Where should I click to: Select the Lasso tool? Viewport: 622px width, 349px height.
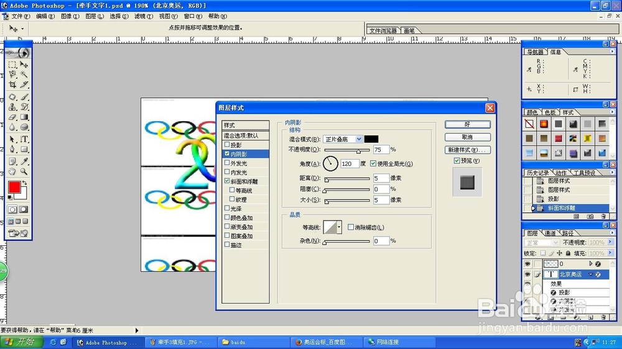12,75
